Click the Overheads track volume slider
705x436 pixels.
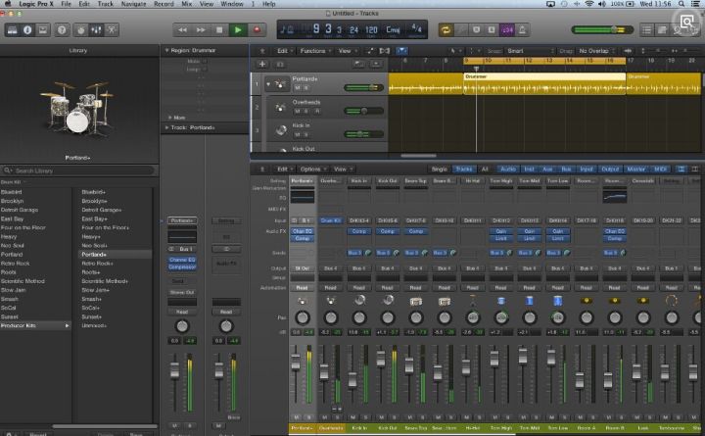[362, 111]
